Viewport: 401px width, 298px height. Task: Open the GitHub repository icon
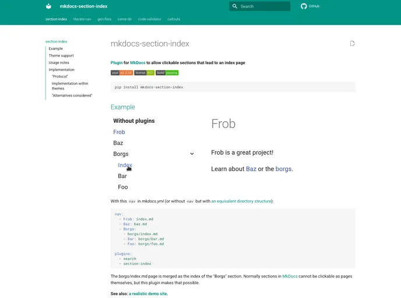tap(304, 6)
